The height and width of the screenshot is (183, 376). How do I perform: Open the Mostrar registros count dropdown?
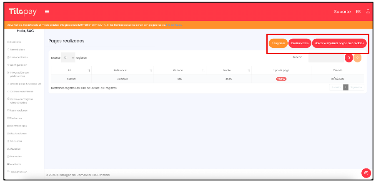[68, 58]
